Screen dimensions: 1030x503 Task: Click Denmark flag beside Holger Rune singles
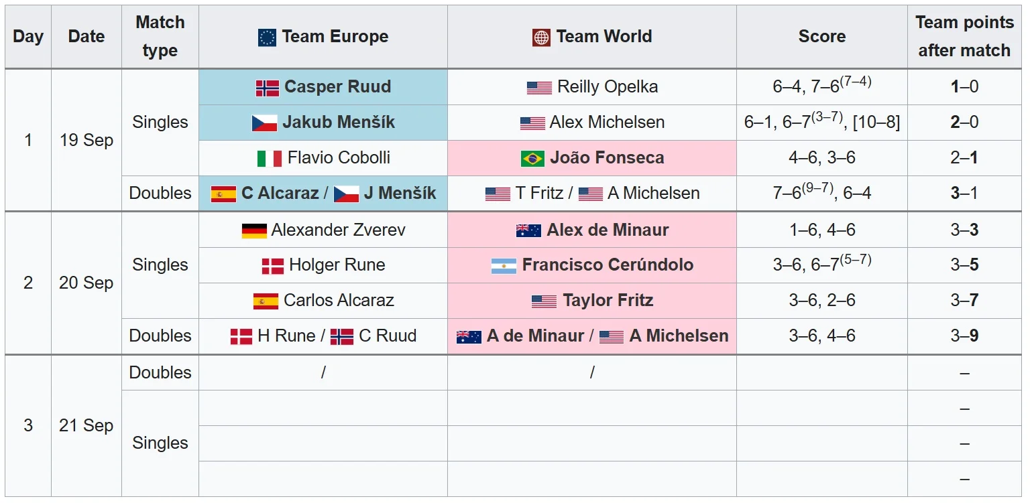click(x=273, y=266)
